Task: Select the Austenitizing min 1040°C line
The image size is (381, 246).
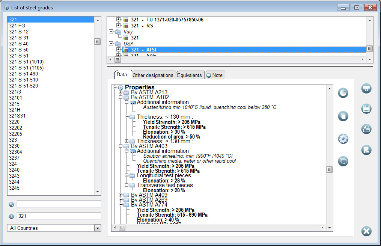Action: [x=209, y=107]
